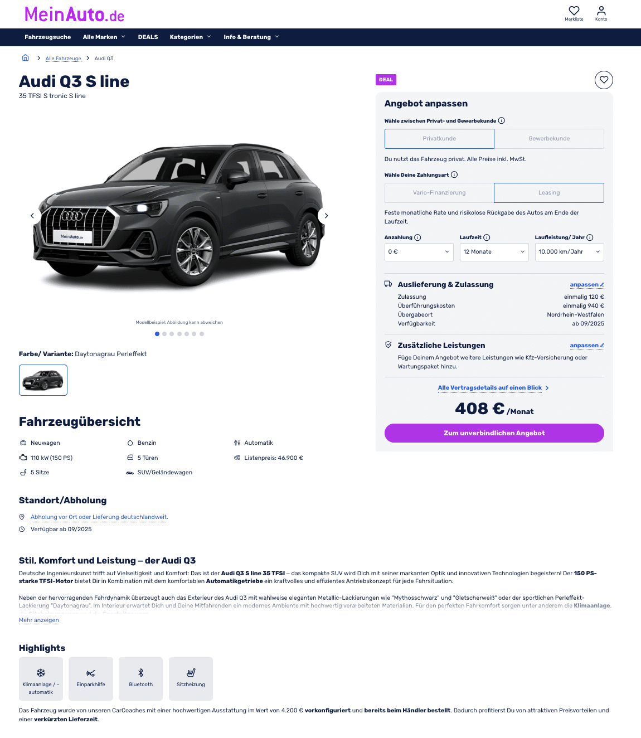This screenshot has height=738, width=641.
Task: Go to home via breadcrumb house icon
Action: 25,58
